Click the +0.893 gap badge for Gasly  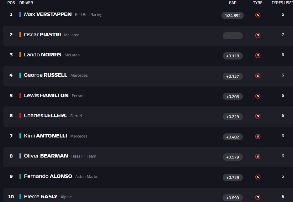tap(232, 198)
